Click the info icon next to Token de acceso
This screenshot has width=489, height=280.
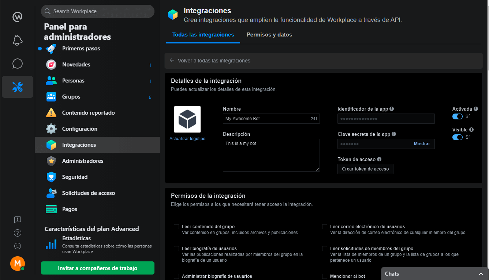[x=379, y=159]
